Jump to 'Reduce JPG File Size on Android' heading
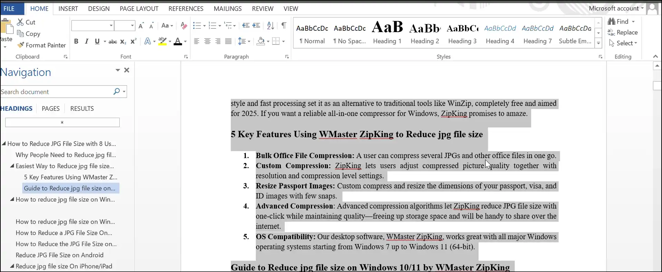This screenshot has height=272, width=662. (59, 255)
